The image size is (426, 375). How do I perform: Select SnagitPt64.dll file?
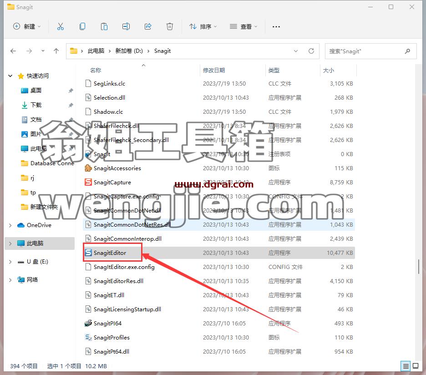(219, 351)
